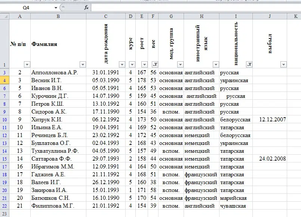Screen dimensions: 301x217
Task: Click cell Иванов В.Н.
Action: (x=58, y=88)
